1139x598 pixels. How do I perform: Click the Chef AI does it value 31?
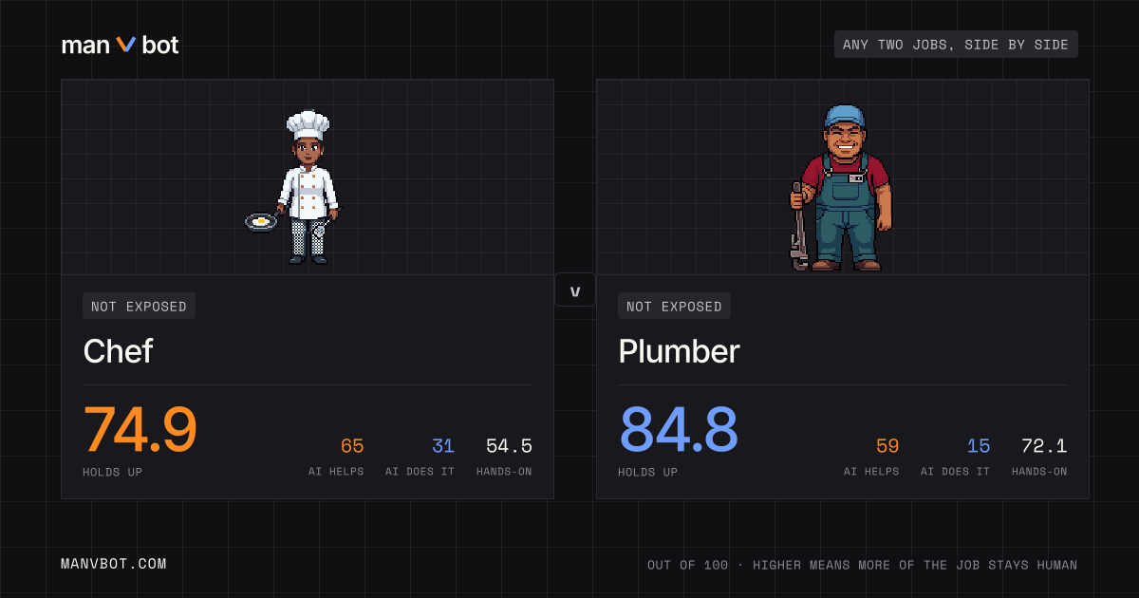tap(443, 446)
